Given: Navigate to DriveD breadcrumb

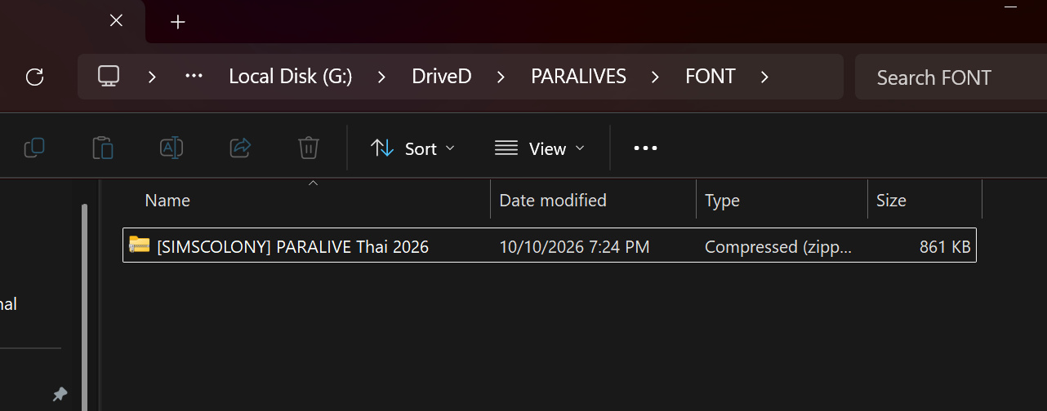Looking at the screenshot, I should 442,77.
